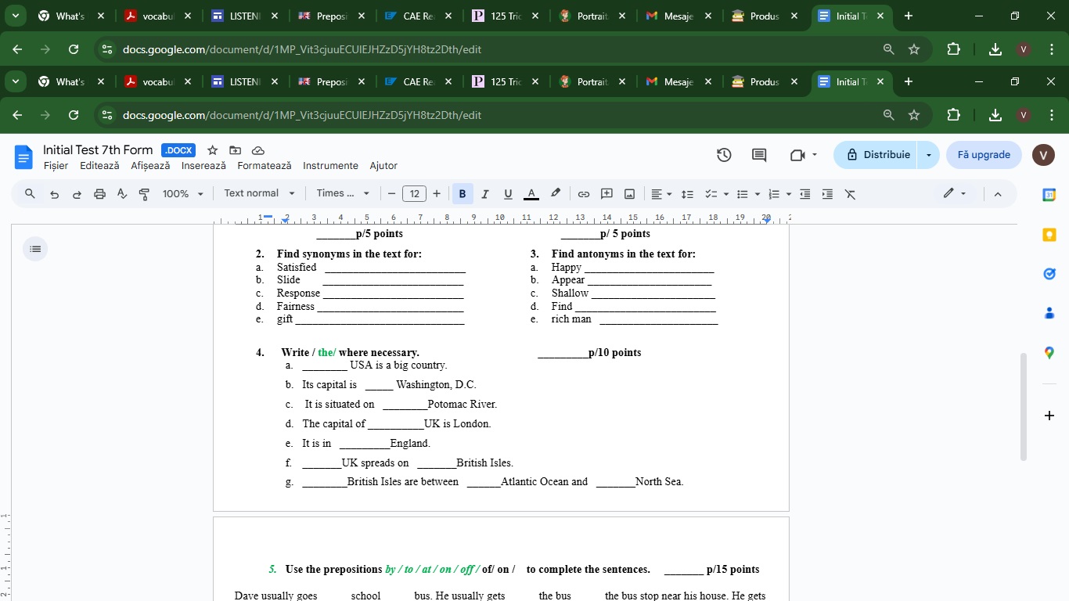This screenshot has height=601, width=1069.
Task: Open the Inserează menu
Action: coord(203,166)
